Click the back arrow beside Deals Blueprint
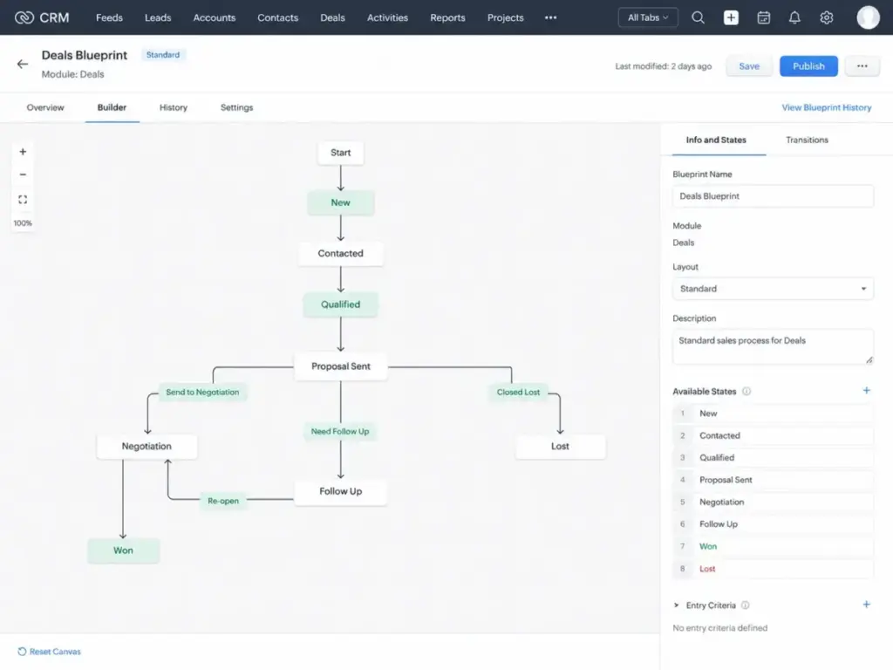This screenshot has height=670, width=893. point(22,64)
